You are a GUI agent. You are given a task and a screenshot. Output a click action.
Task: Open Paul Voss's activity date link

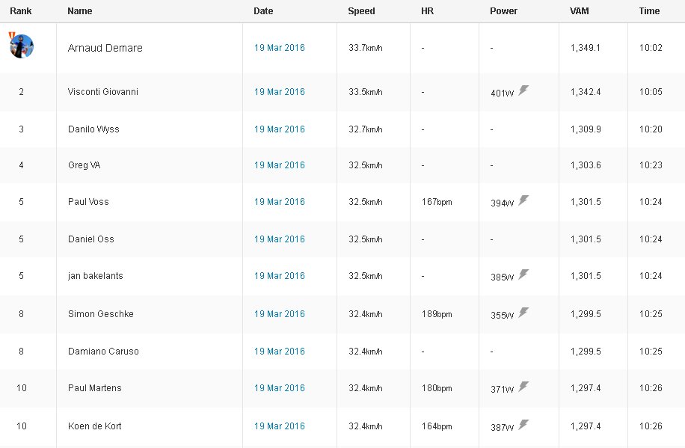pos(279,202)
